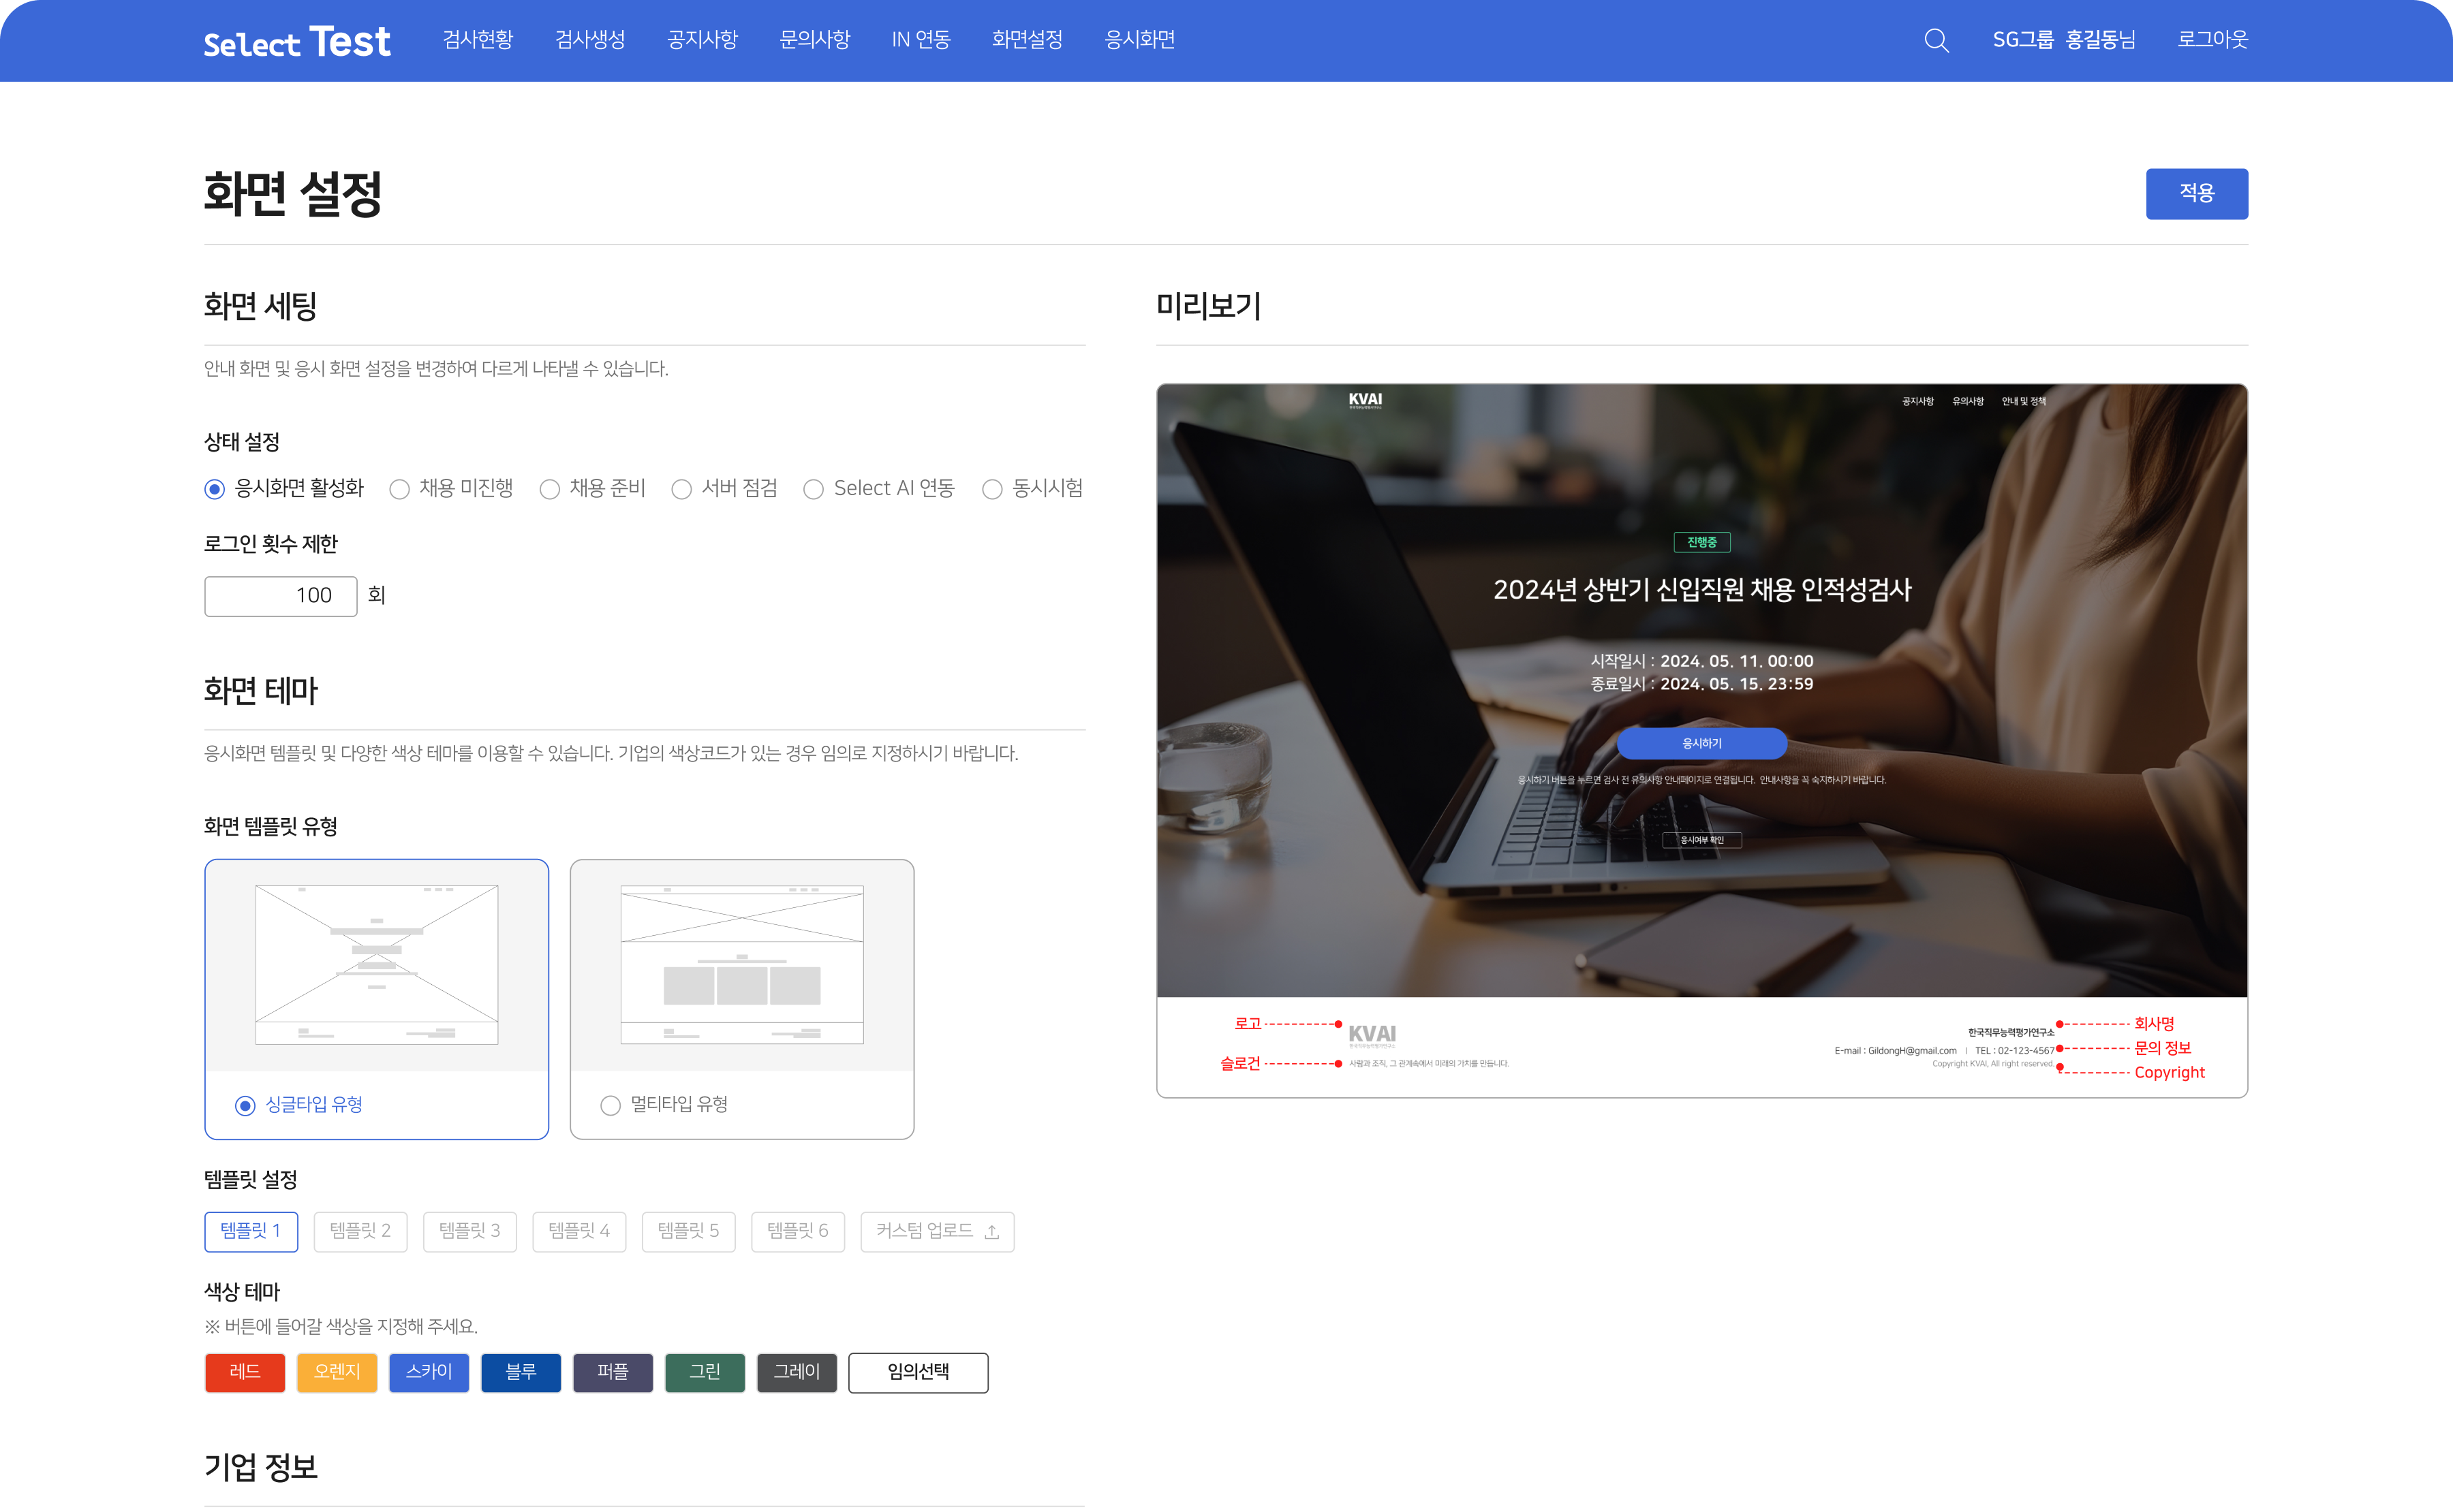Click the search magnifier icon in header
This screenshot has height=1512, width=2453.
(1936, 40)
